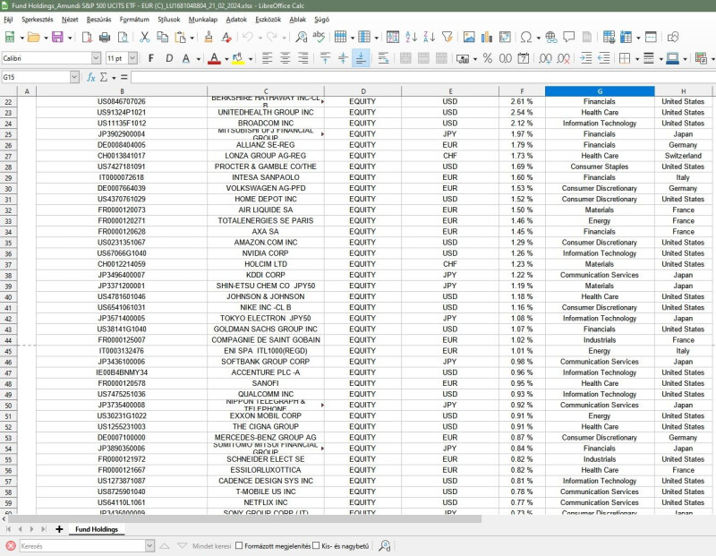Open the Adatok menu
Viewport: 716px width, 556px height.
point(236,20)
